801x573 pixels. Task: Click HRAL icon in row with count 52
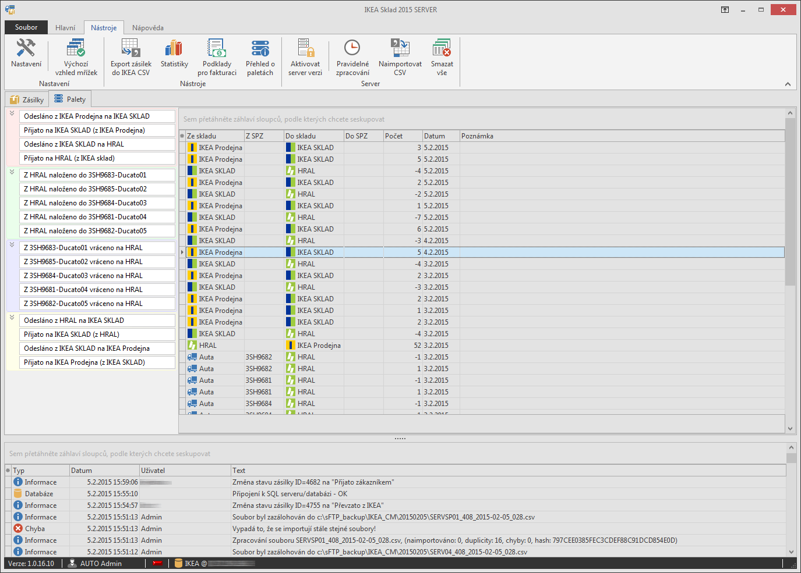click(192, 345)
